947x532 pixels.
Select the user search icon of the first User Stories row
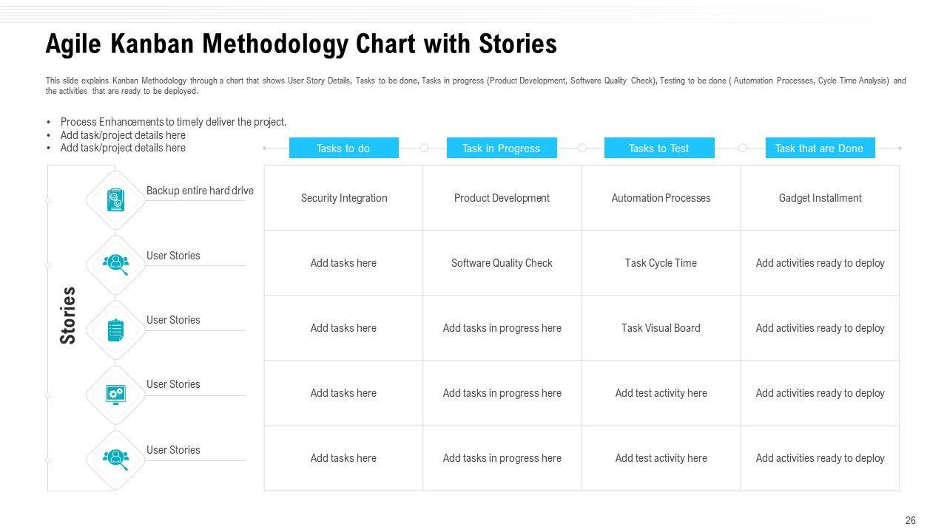point(115,264)
